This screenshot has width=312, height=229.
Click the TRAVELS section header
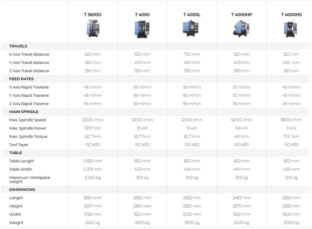[x=18, y=46]
